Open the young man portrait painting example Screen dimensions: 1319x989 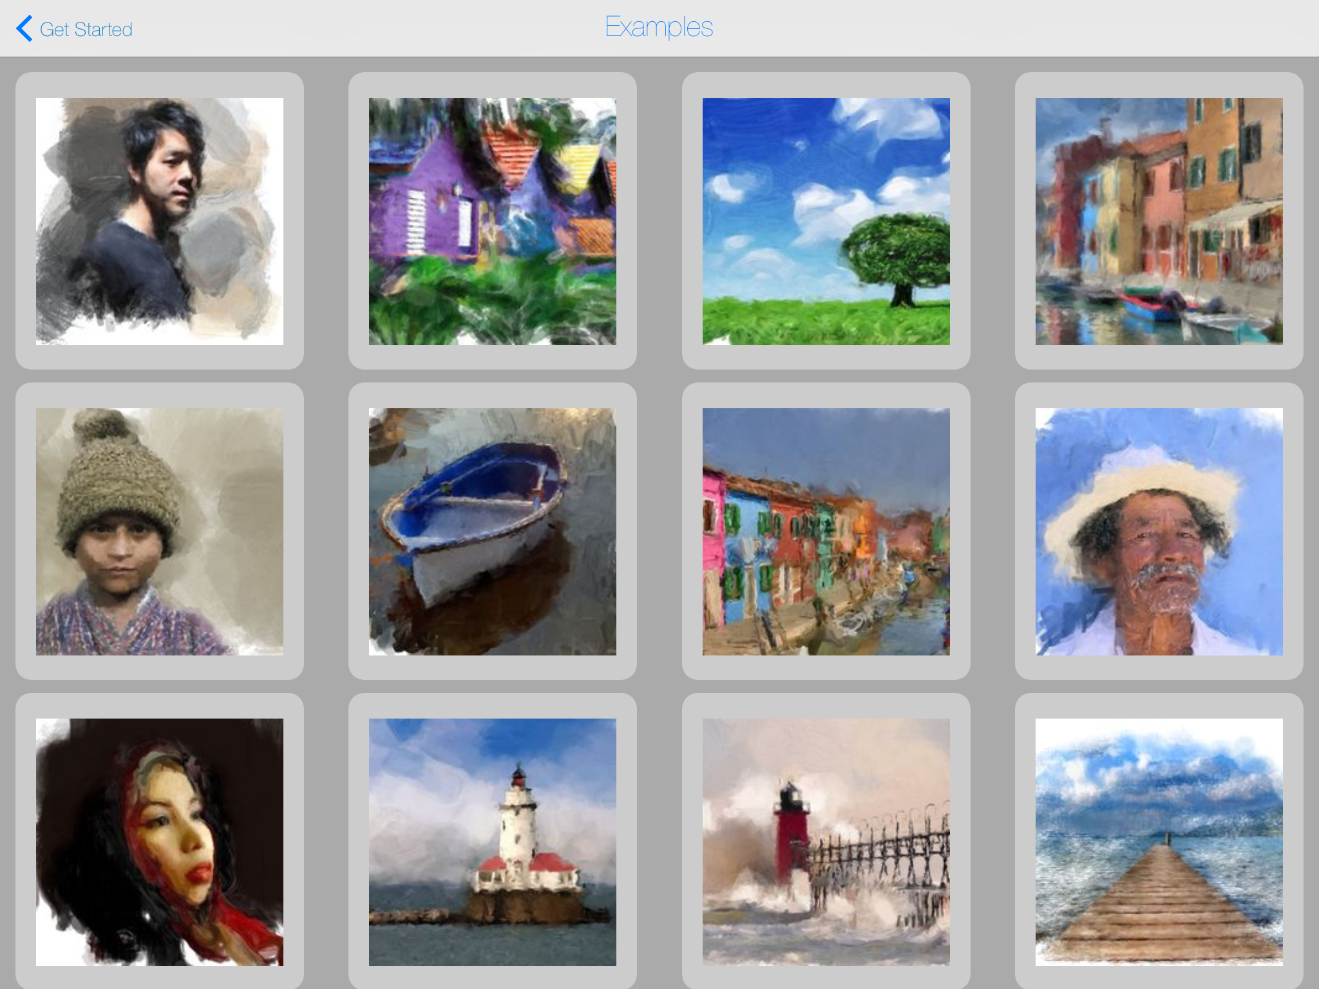point(160,221)
